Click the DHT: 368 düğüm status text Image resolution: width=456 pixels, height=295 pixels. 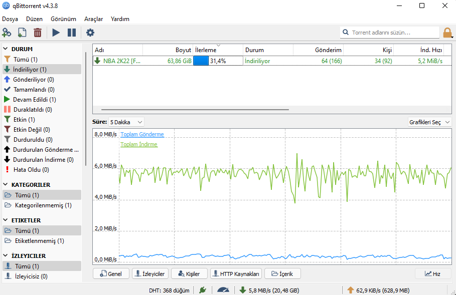coord(169,290)
